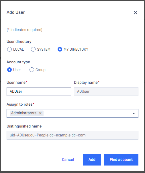Click the User name input field
The image size is (145, 173).
pyautogui.click(x=39, y=92)
